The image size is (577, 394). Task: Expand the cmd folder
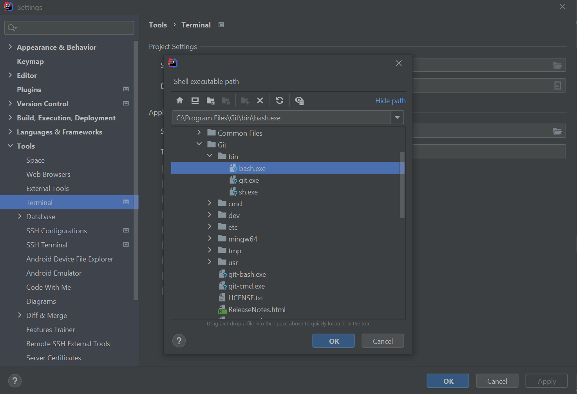pos(210,203)
